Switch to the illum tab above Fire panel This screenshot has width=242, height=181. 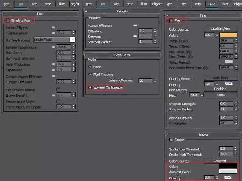225,4
